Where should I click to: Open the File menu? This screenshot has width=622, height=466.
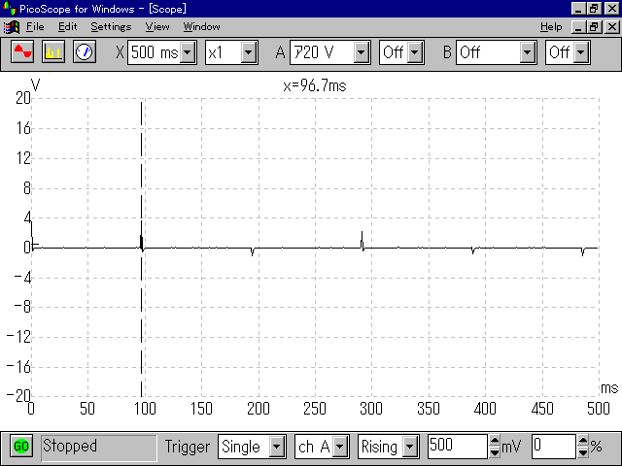point(35,27)
